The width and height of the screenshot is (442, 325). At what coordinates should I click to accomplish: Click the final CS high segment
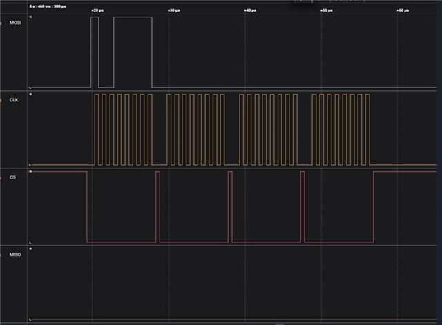(405, 173)
